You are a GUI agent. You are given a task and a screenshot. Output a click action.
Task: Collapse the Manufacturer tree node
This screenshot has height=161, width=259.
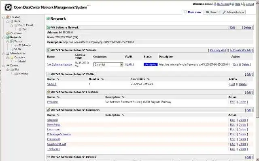4,54
